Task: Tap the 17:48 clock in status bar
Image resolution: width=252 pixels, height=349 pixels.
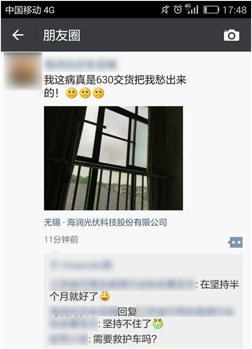Action: (235, 10)
